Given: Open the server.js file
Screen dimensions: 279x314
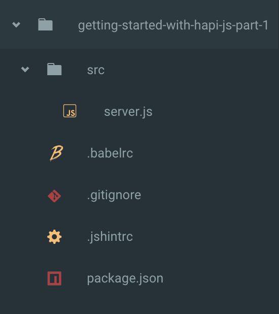Looking at the screenshot, I should pos(128,112).
